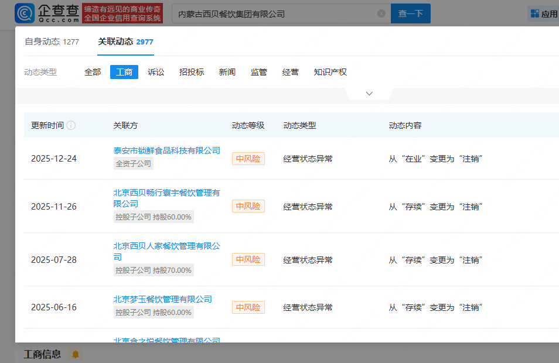Choose the 诉讼 filter option
The height and width of the screenshot is (363, 559).
tap(156, 72)
